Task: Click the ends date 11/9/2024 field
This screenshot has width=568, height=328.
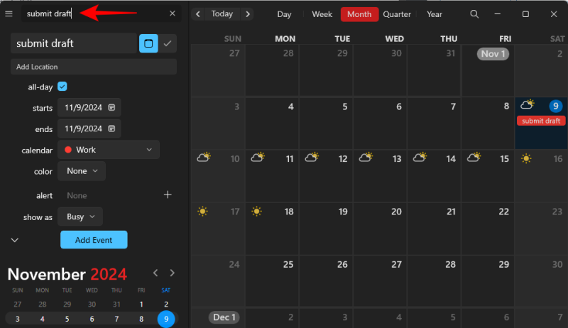Action: (x=89, y=129)
